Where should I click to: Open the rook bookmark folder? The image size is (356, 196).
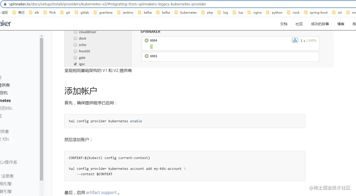point(293,12)
